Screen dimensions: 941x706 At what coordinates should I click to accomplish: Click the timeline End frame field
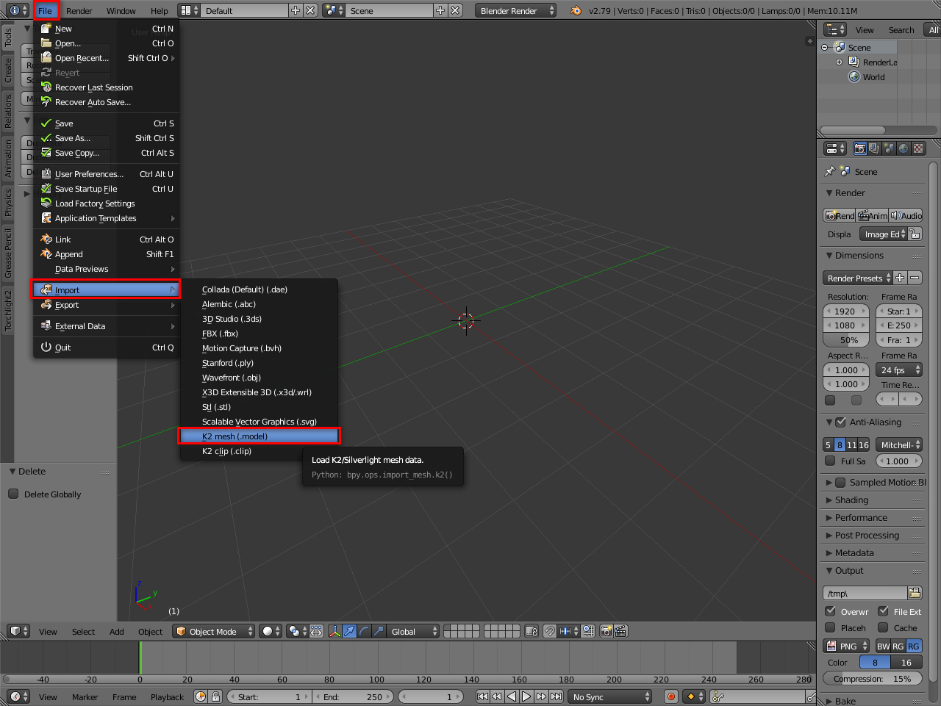click(x=354, y=696)
